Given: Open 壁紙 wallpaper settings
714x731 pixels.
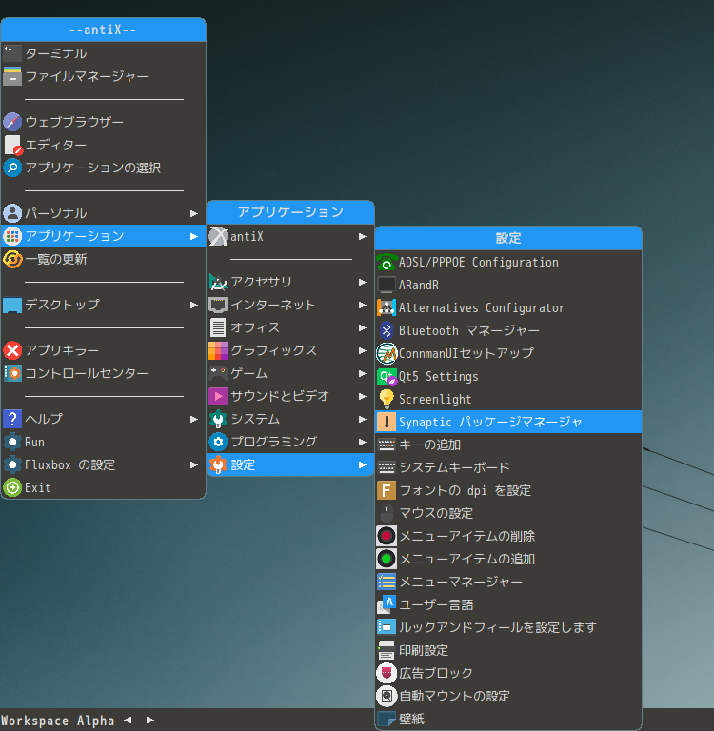Looking at the screenshot, I should click(508, 719).
